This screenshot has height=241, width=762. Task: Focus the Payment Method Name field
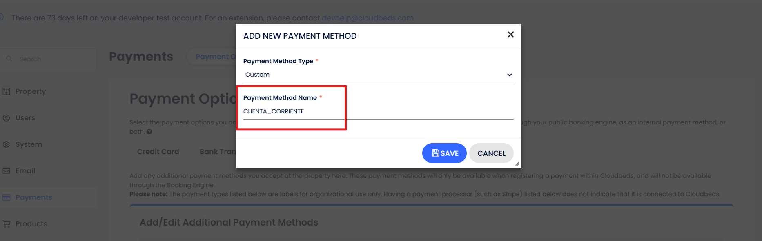pyautogui.click(x=378, y=111)
